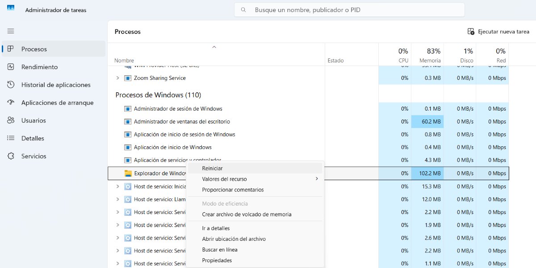Click Abrir ubicación del archivo

(x=234, y=239)
